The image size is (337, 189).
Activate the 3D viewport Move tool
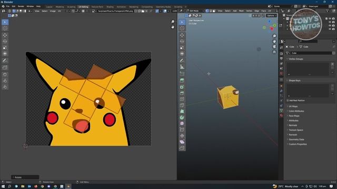(x=182, y=35)
